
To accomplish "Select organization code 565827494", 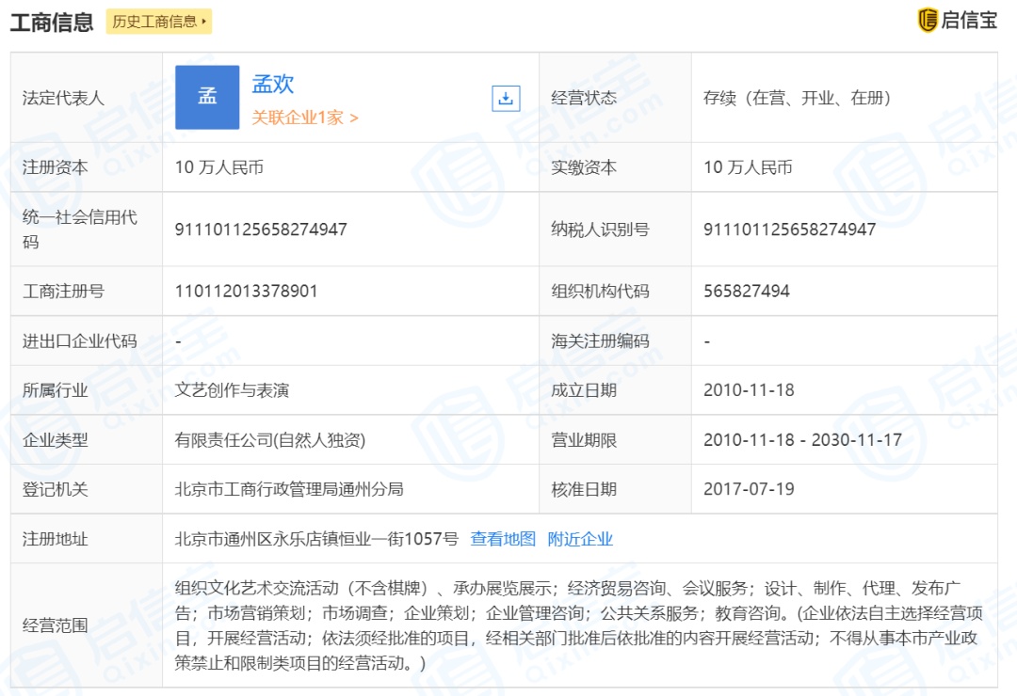I will (747, 291).
